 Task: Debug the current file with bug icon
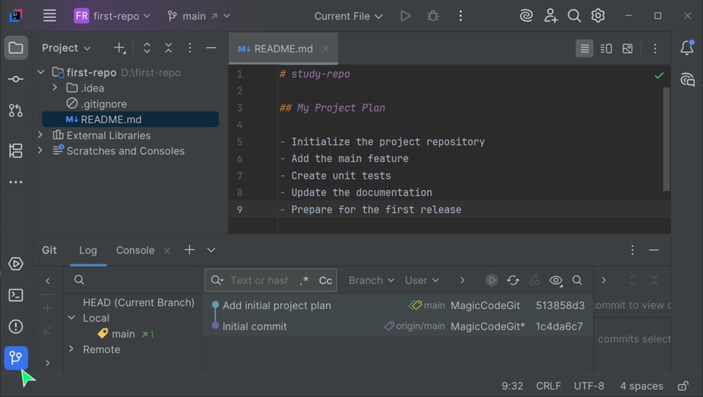click(433, 16)
